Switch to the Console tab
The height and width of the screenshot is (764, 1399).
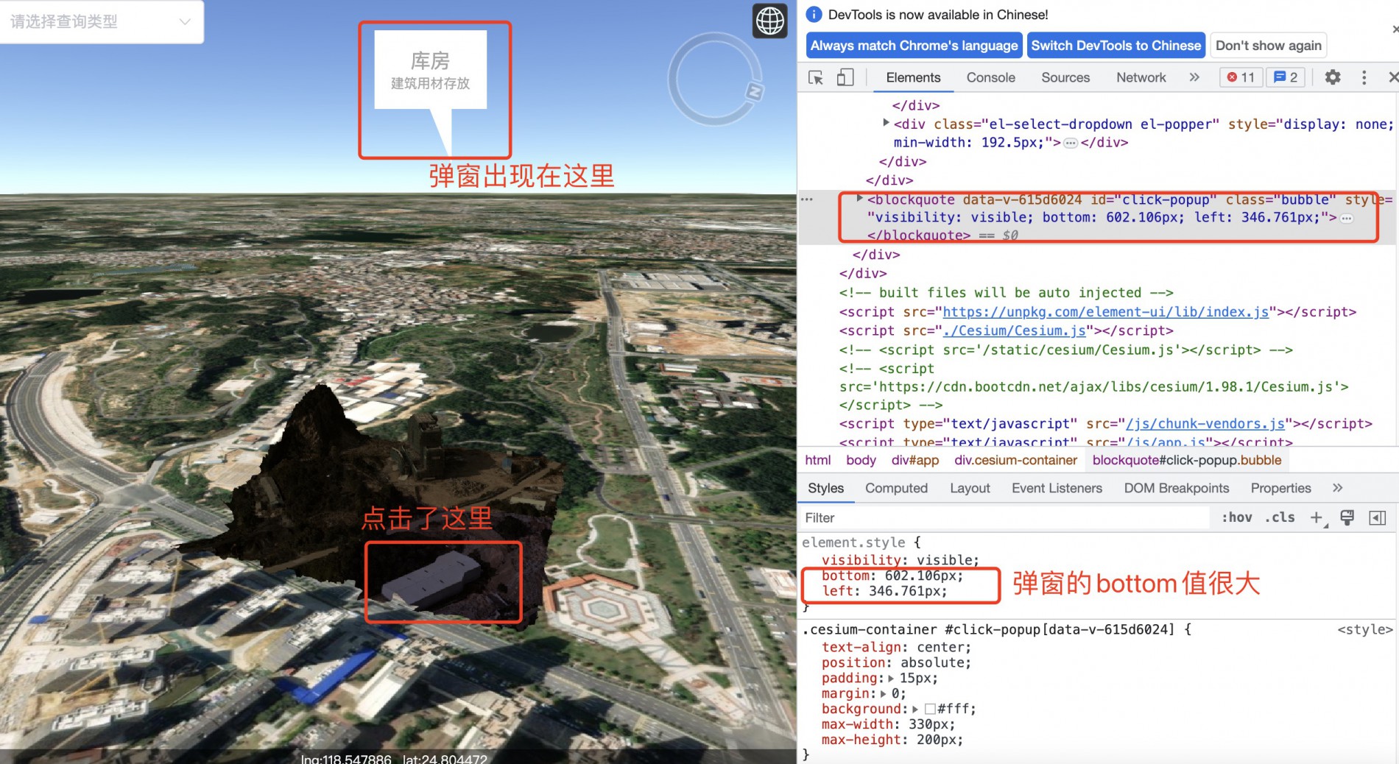[x=990, y=77]
